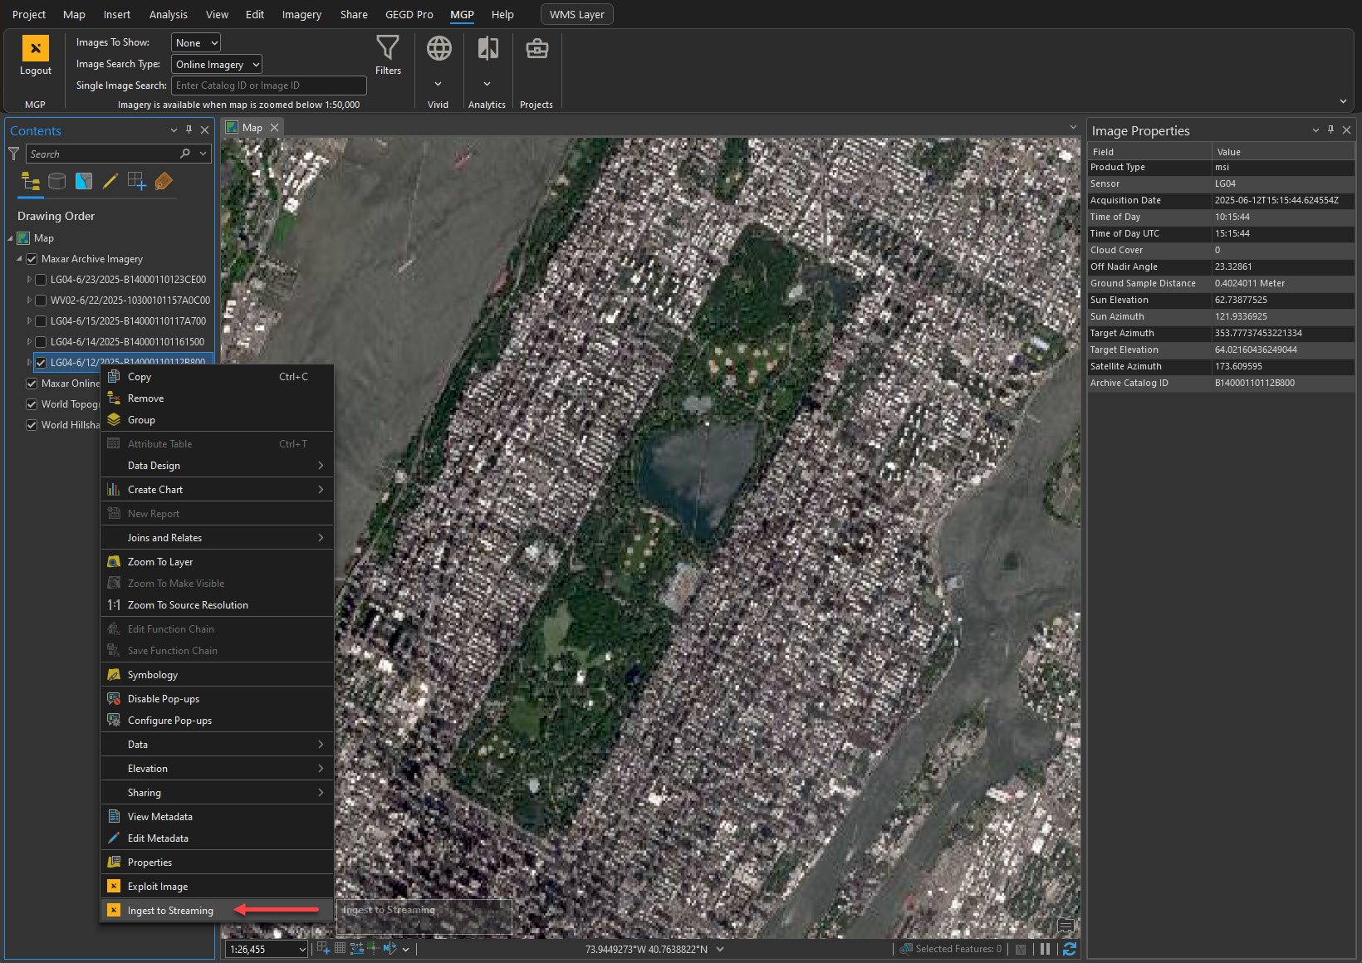Click Zoom To Source Resolution
1362x963 pixels.
[x=217, y=605]
